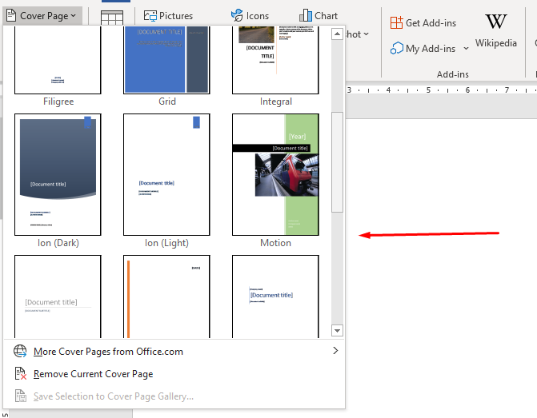Launch the Wikipedia add-in
Screen dimensions: 537x418
pyautogui.click(x=495, y=31)
